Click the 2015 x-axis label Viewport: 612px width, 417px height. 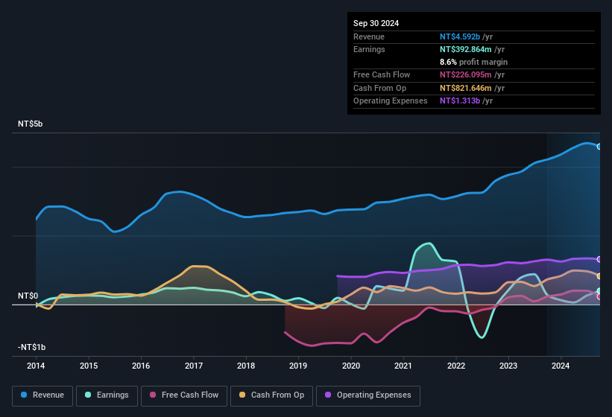[89, 366]
